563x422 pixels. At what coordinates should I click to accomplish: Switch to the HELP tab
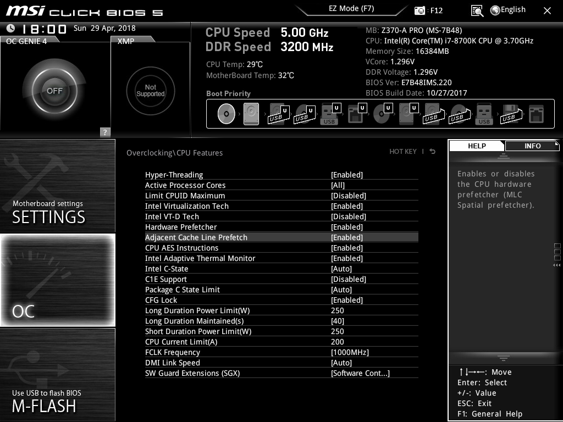[x=477, y=146]
